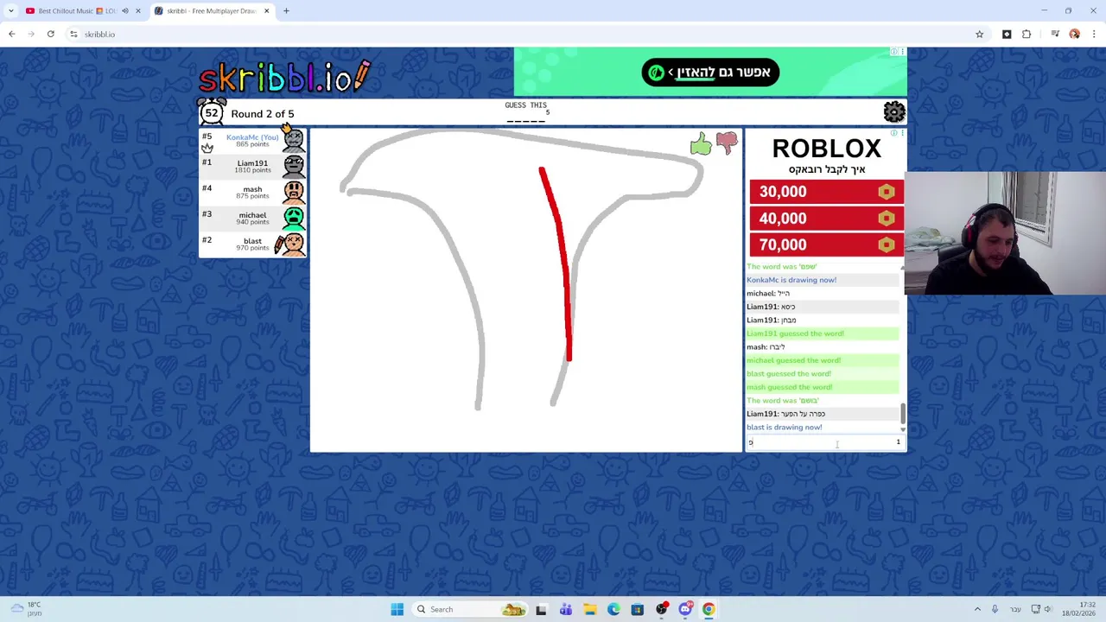Open OBS icon in taskbar

[x=661, y=609]
